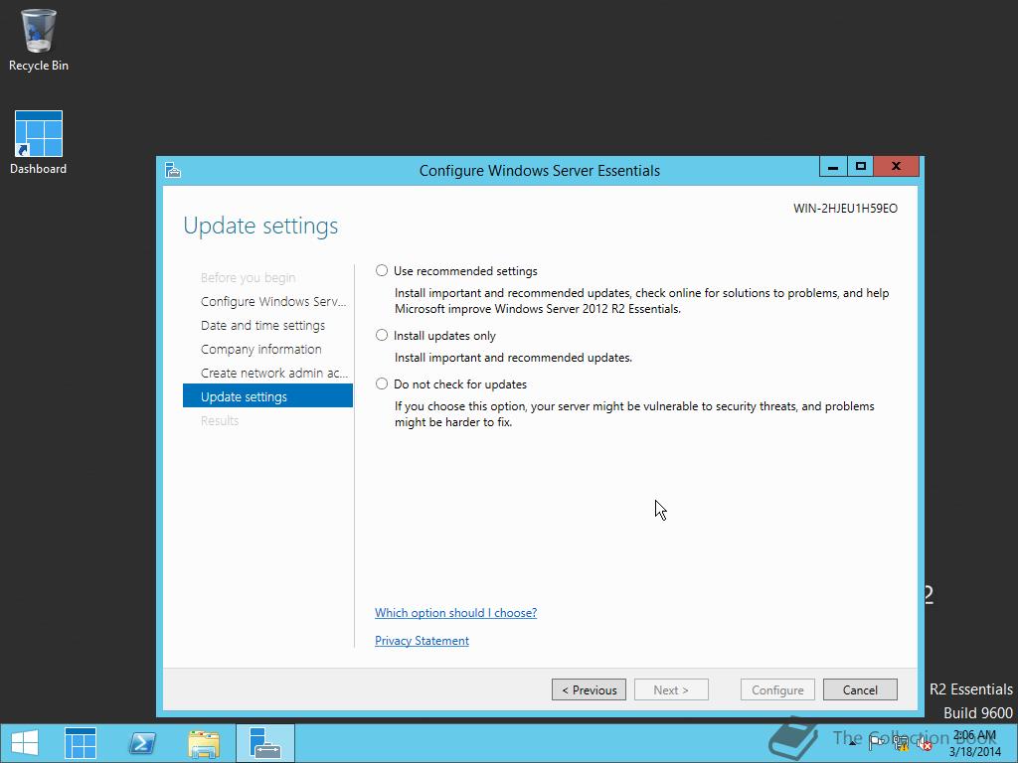Maximize the Configure Essentials window
1018x763 pixels.
point(860,166)
